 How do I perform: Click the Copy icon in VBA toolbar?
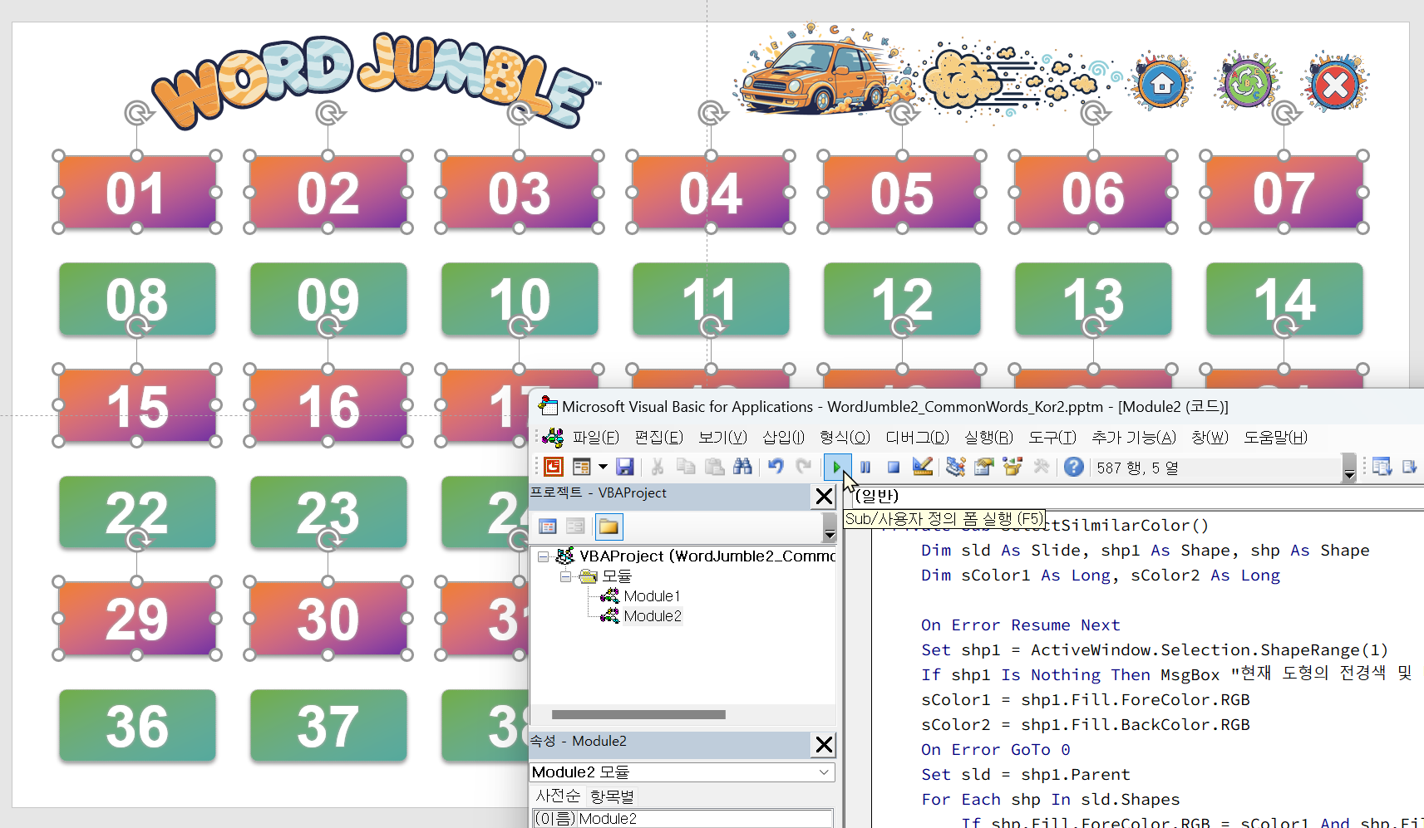coord(686,467)
